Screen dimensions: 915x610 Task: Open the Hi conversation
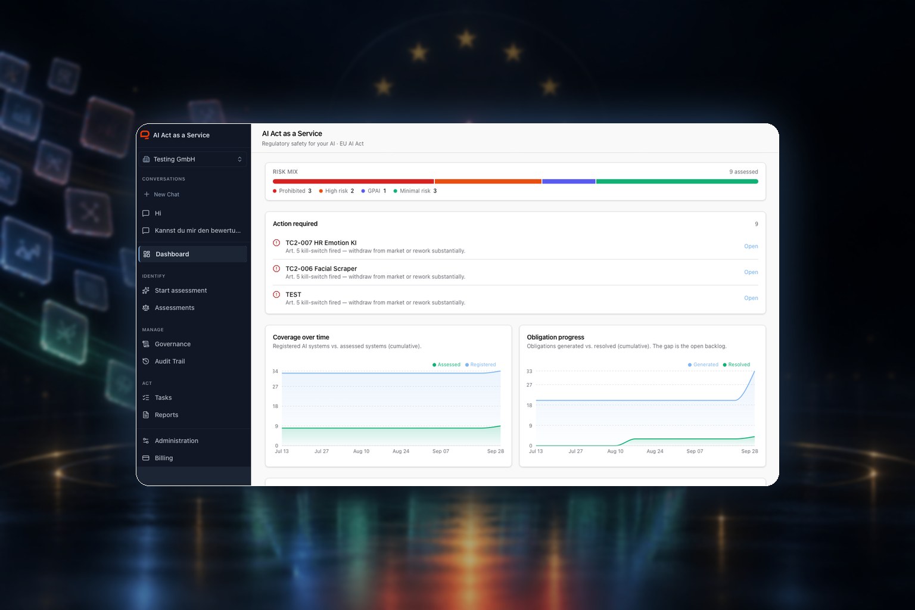[193, 213]
